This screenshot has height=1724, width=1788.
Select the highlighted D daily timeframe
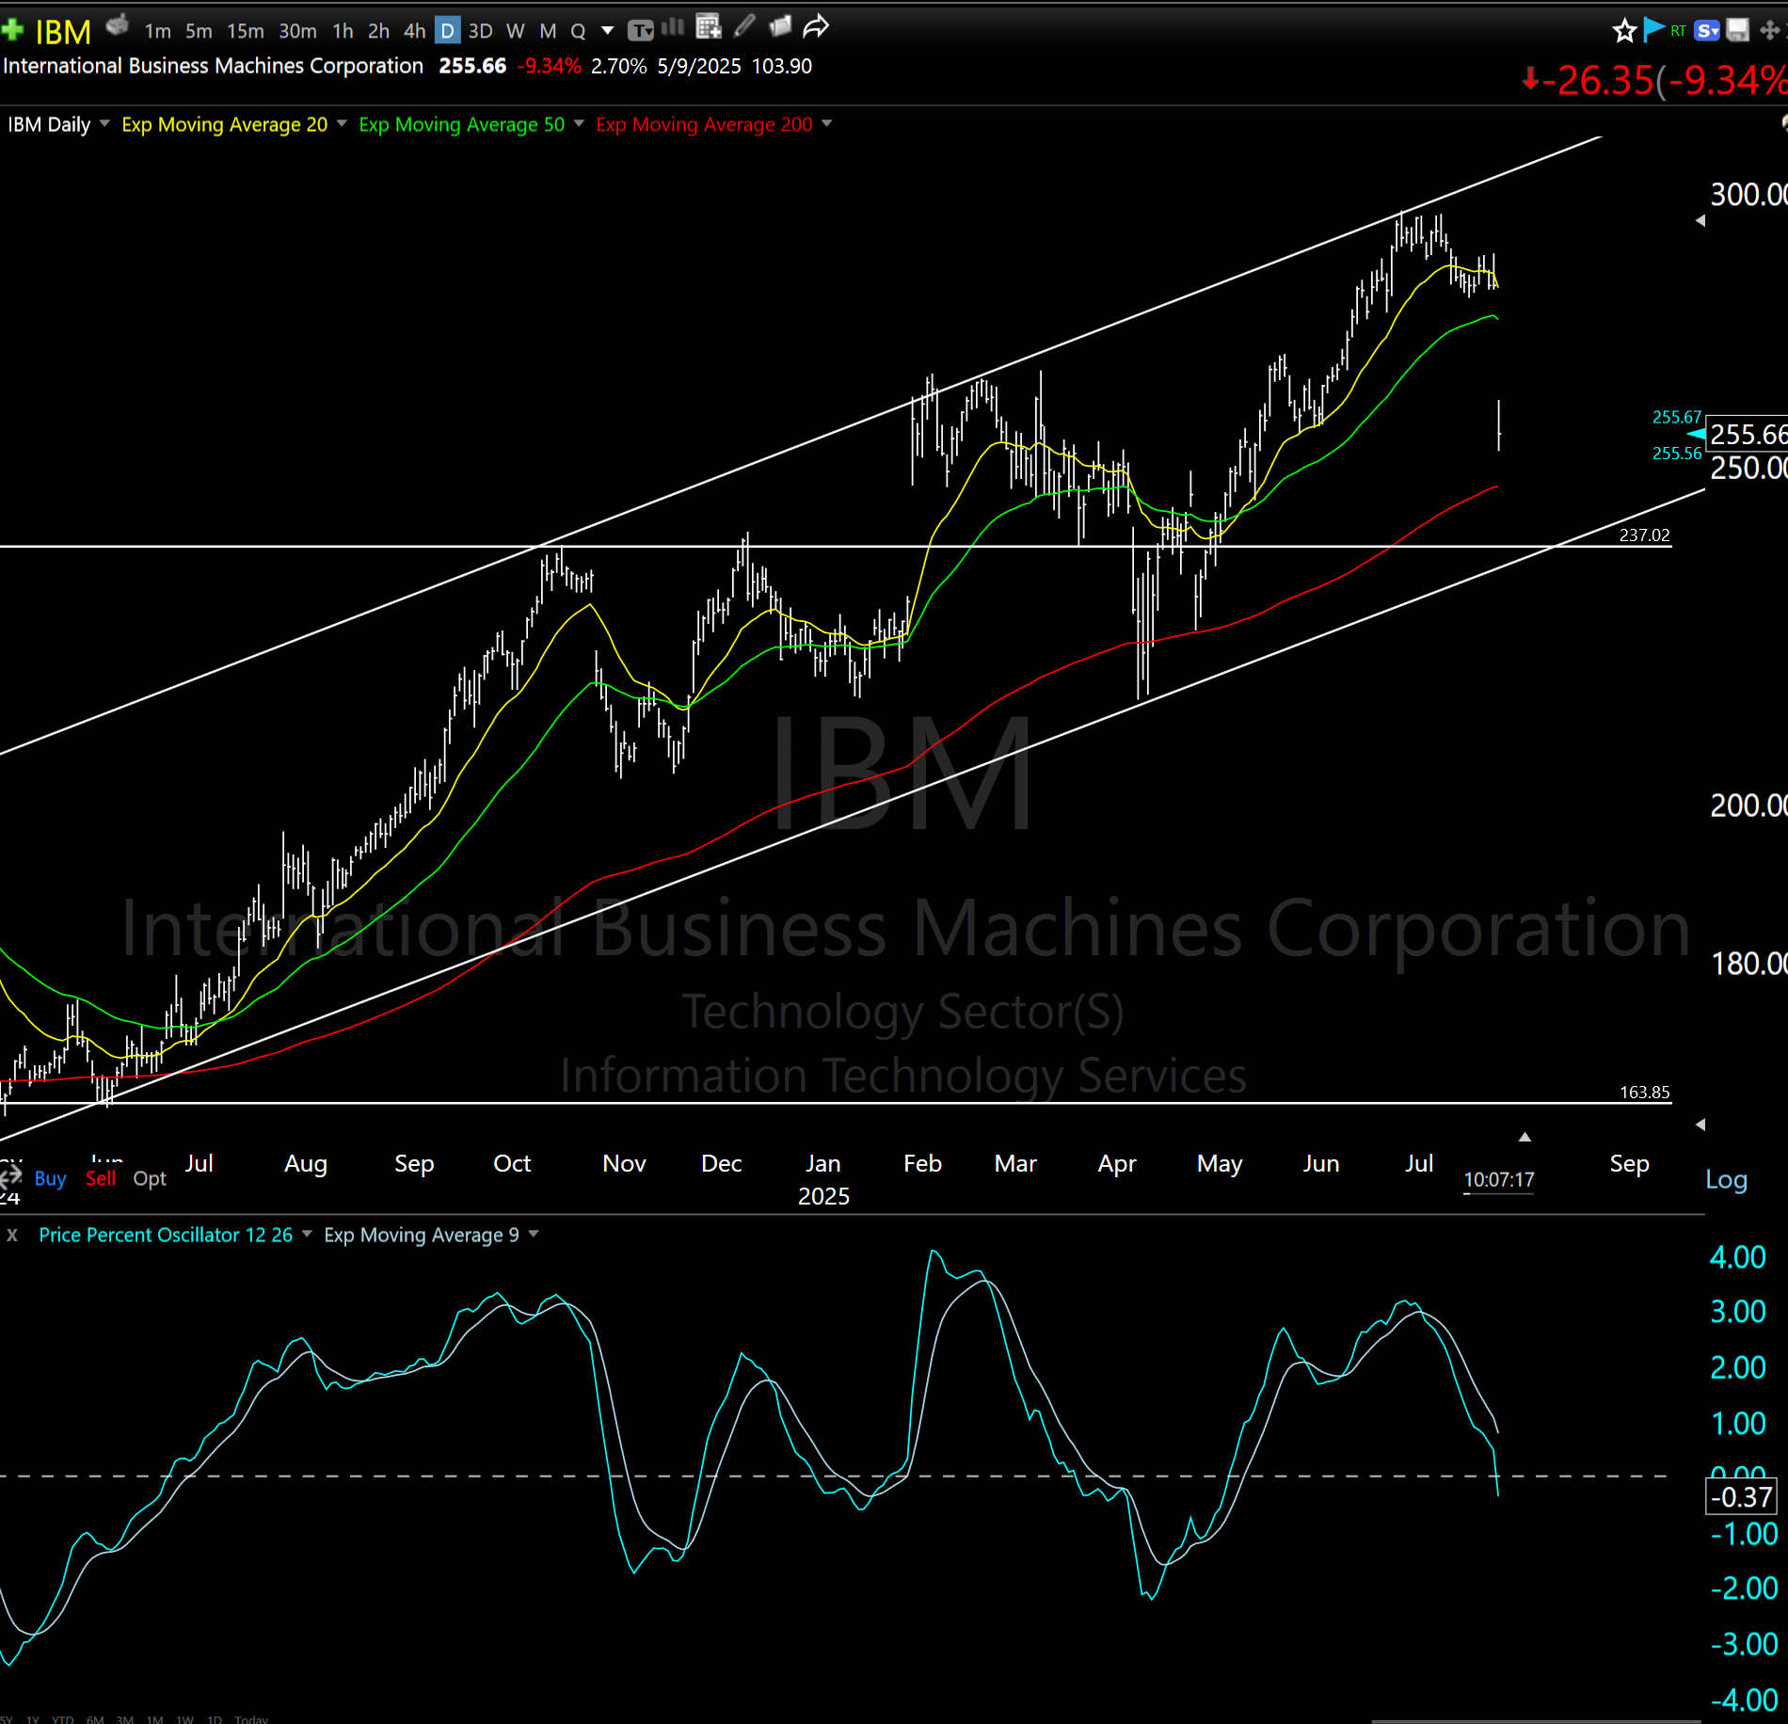pyautogui.click(x=448, y=31)
